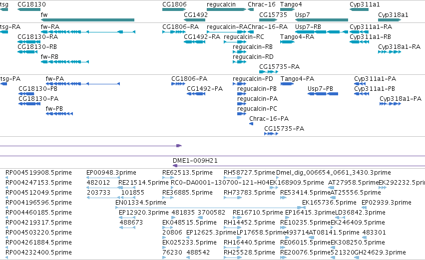425x260 pixels.
Task: Click the RH14452.5prime label
Action: [x=249, y=223]
